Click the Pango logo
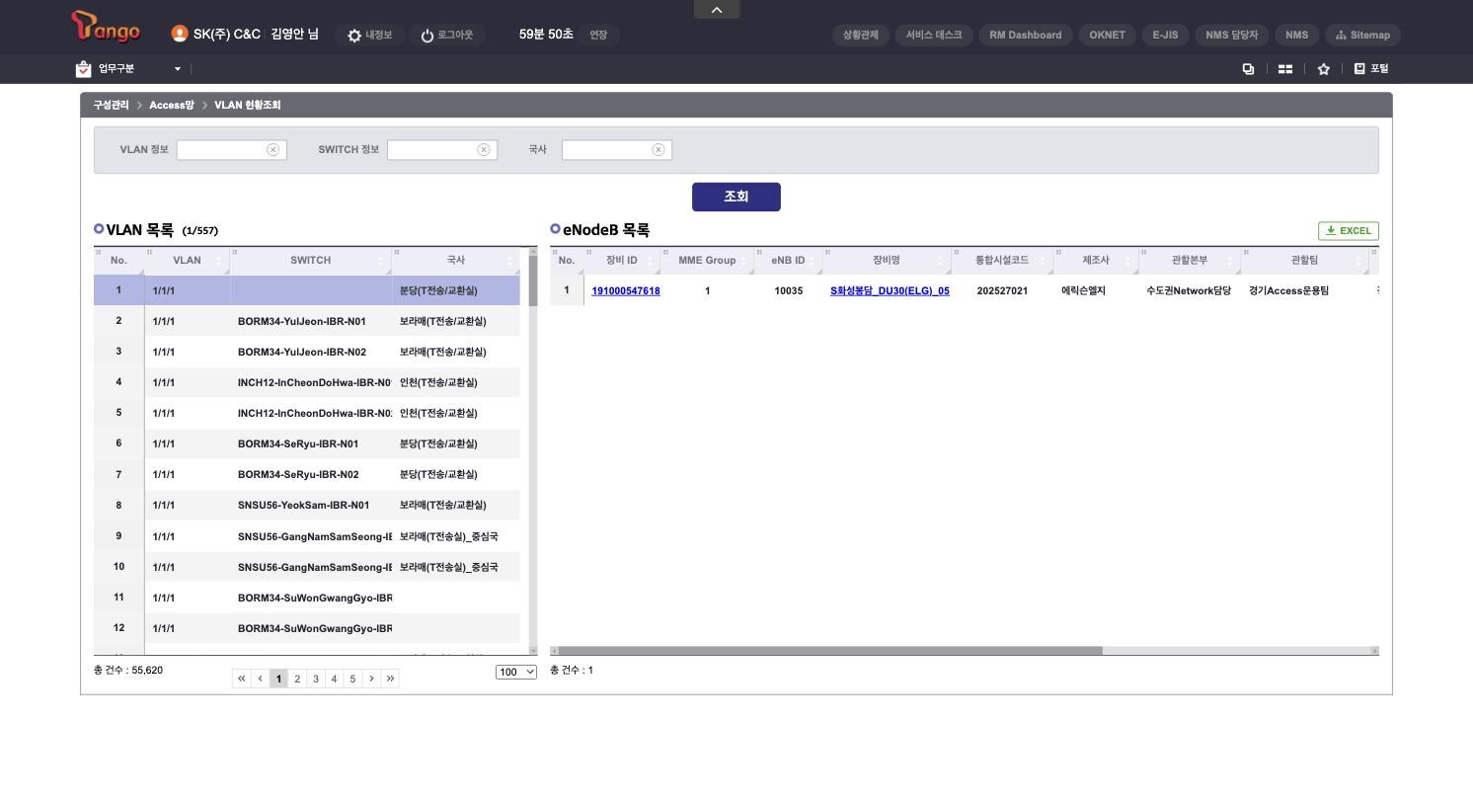This screenshot has width=1473, height=802. 106,28
